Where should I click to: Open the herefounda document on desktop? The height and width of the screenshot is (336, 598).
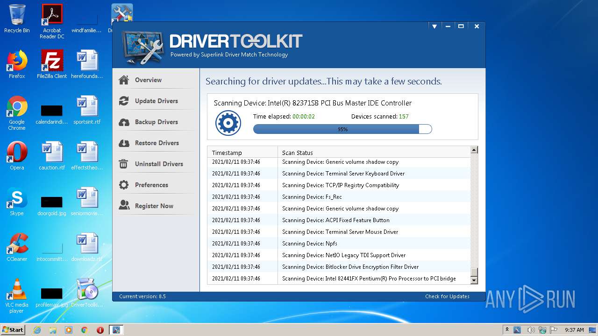(87, 64)
